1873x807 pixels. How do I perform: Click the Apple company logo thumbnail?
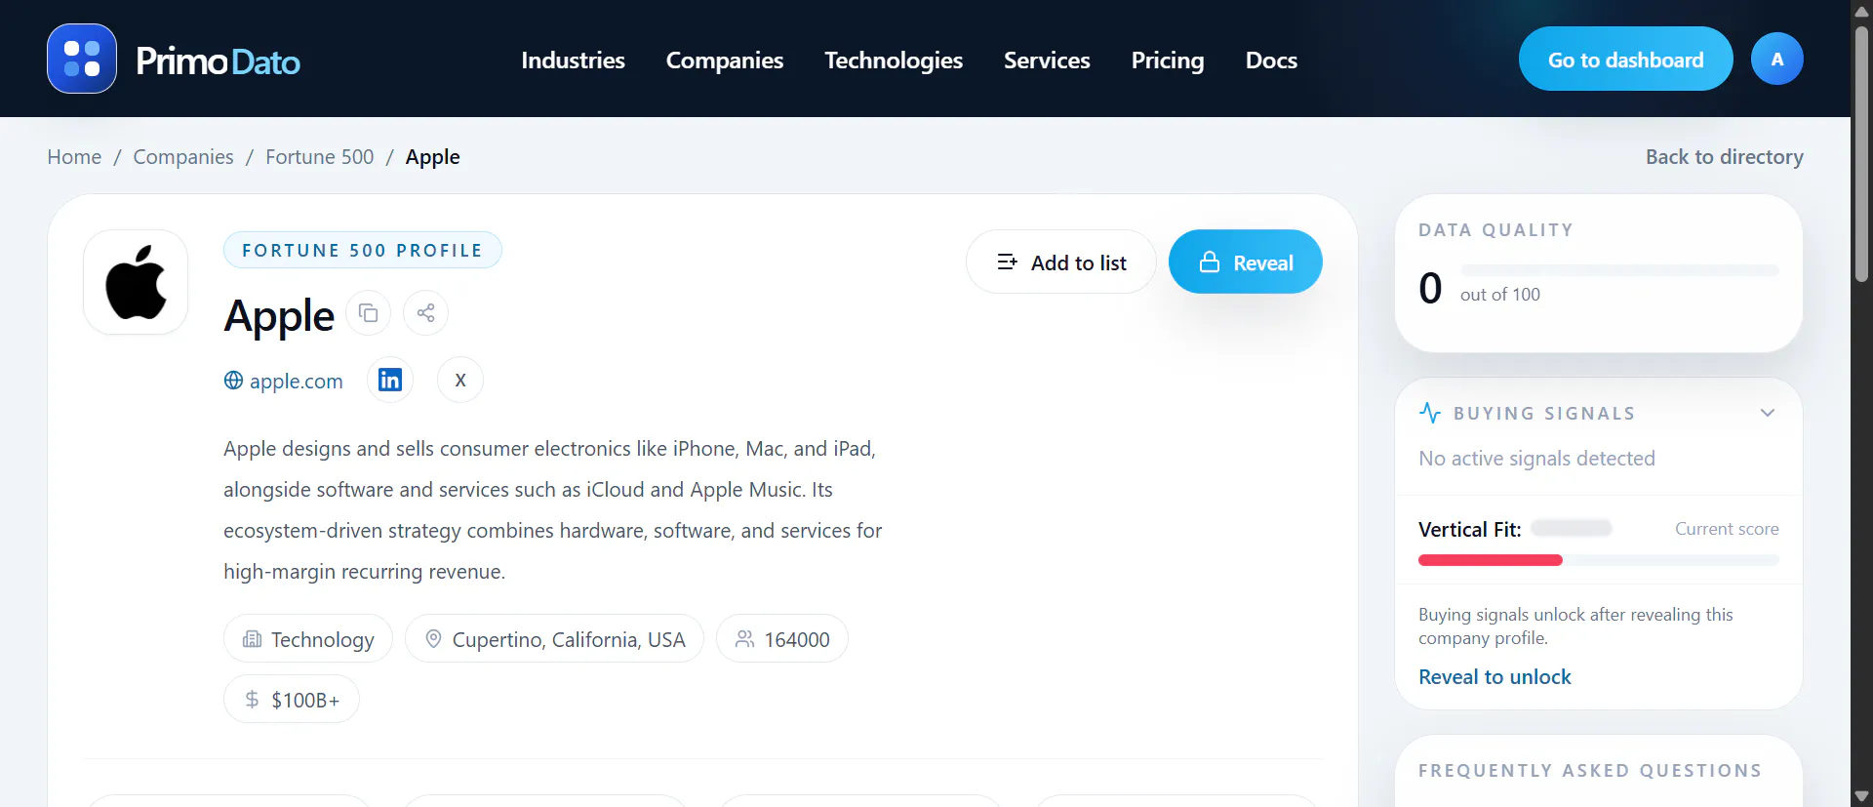tap(136, 282)
